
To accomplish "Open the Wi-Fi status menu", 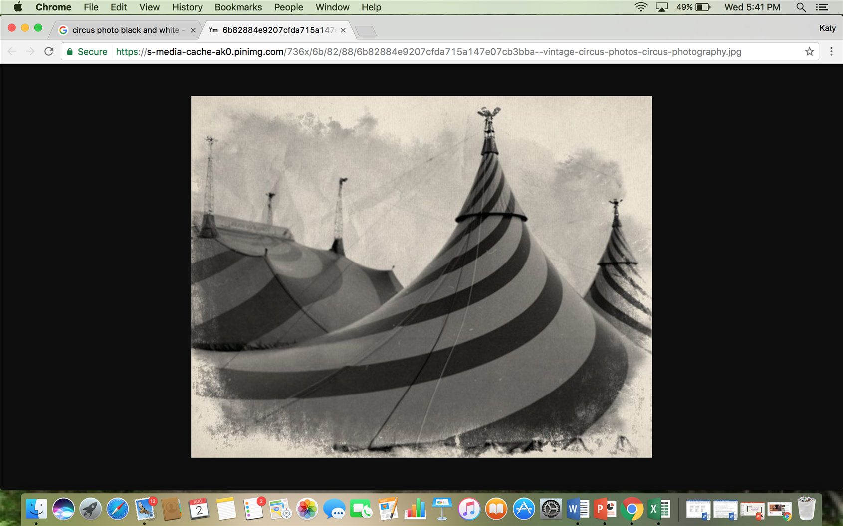I will coord(640,7).
